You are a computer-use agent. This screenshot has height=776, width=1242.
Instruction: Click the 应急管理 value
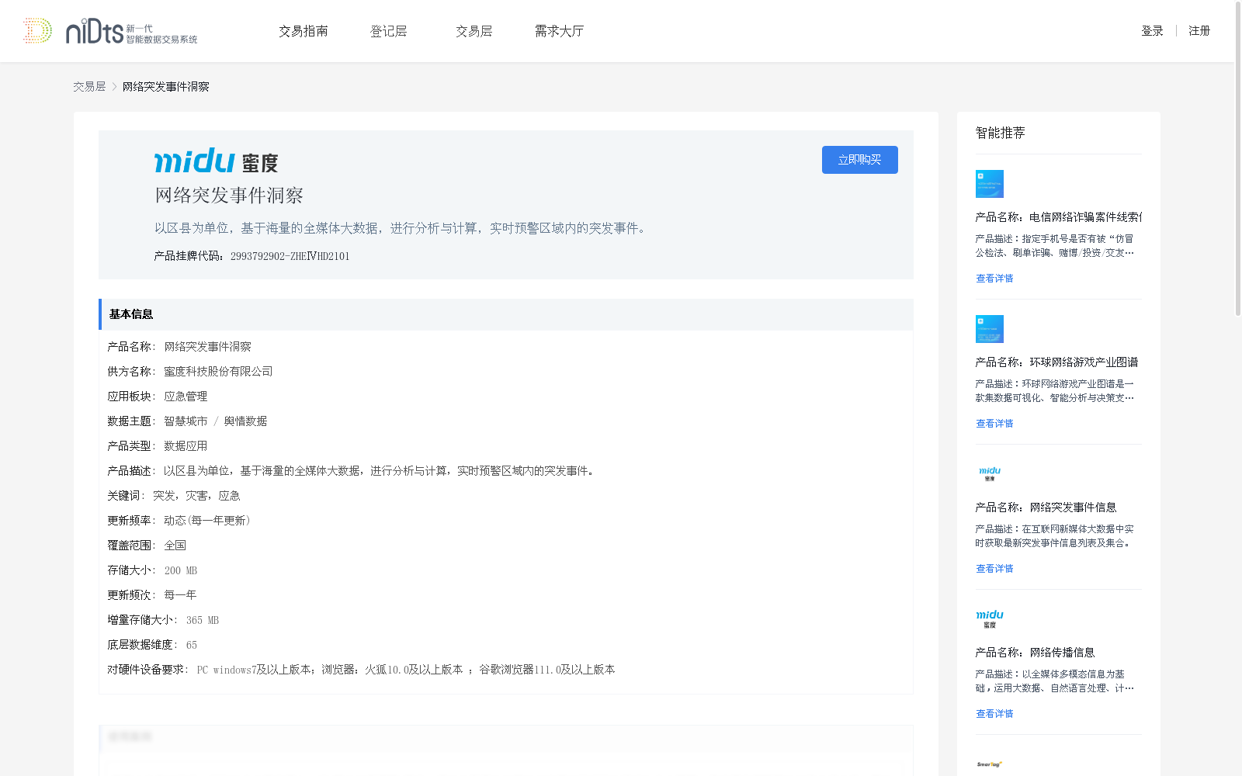coord(186,397)
